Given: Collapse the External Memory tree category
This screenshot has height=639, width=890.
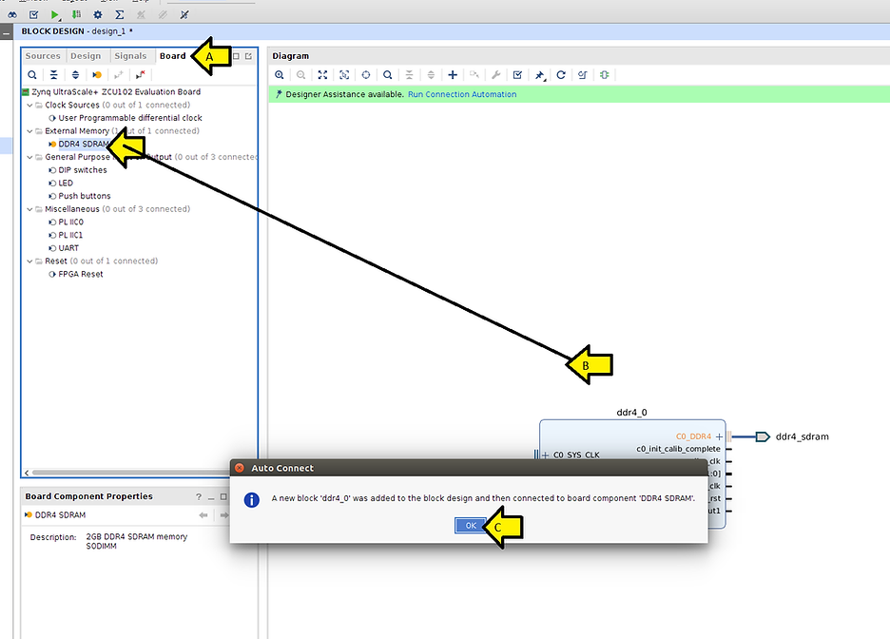Looking at the screenshot, I should click(29, 130).
